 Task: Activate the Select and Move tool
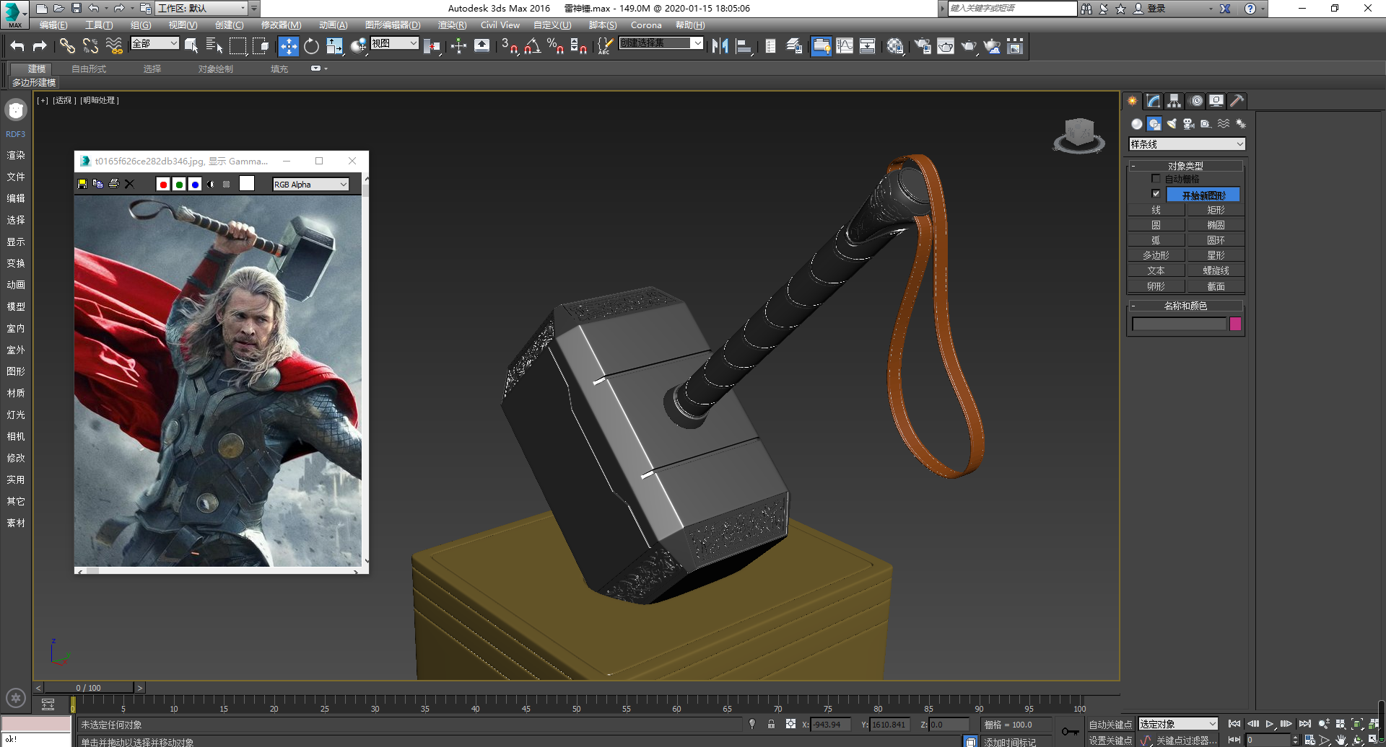click(288, 46)
